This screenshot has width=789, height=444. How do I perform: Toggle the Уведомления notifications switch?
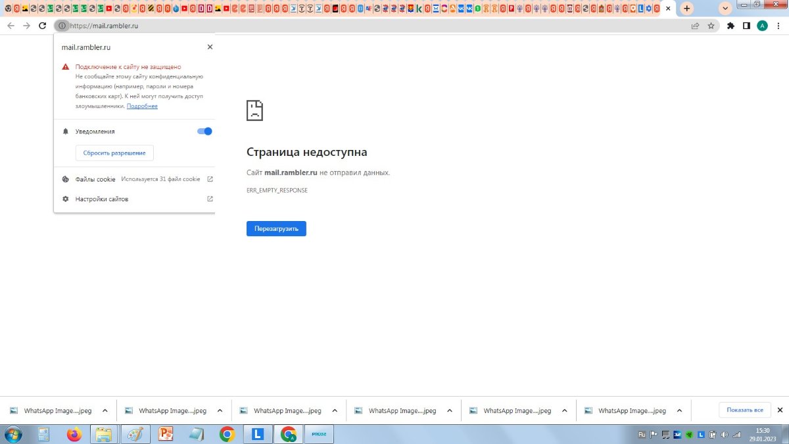click(204, 132)
